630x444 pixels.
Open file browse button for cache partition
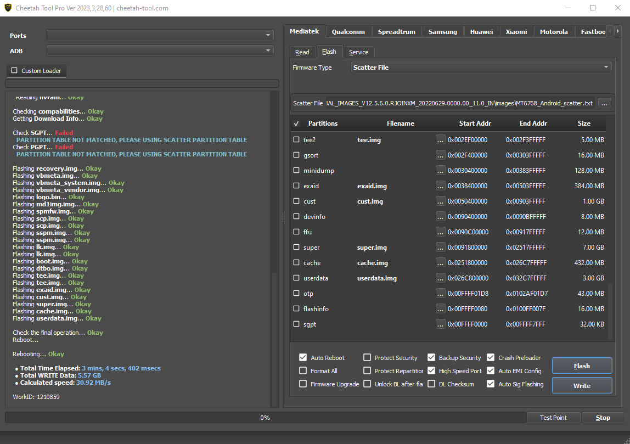pyautogui.click(x=440, y=263)
